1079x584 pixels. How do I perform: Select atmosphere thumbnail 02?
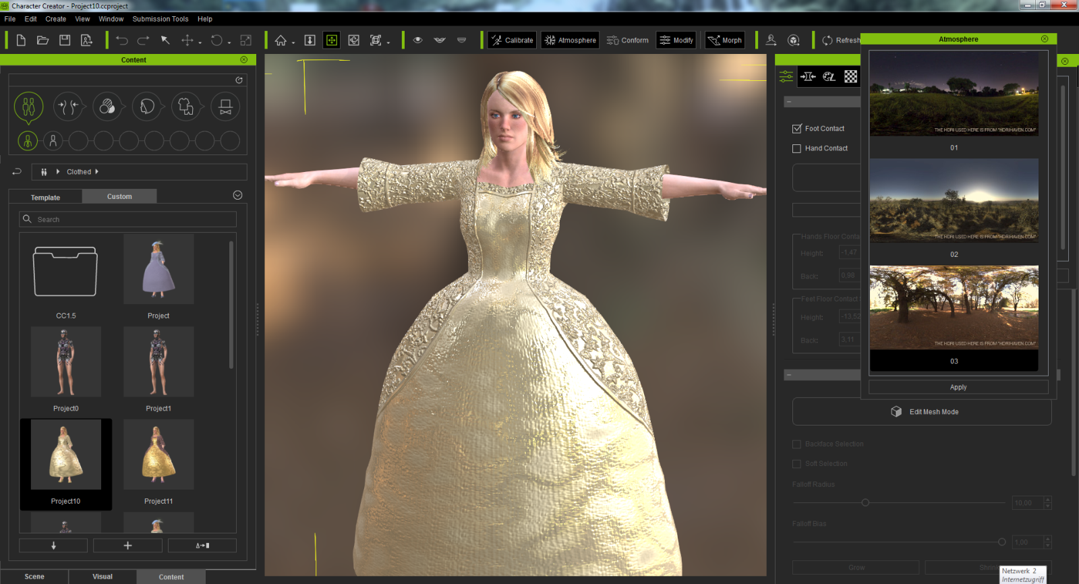(954, 200)
